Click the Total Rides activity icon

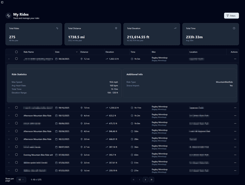(57, 28)
